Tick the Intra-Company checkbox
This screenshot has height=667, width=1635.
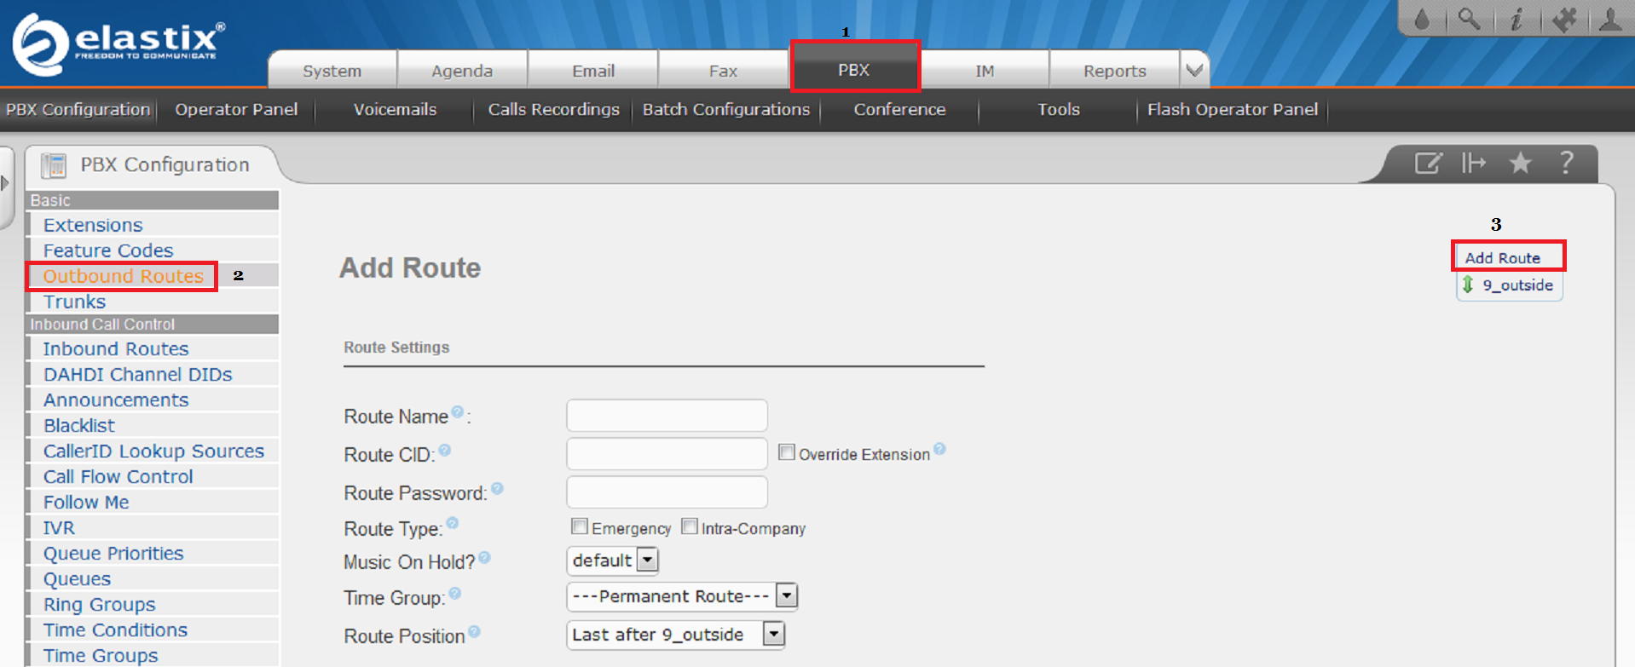click(x=690, y=526)
